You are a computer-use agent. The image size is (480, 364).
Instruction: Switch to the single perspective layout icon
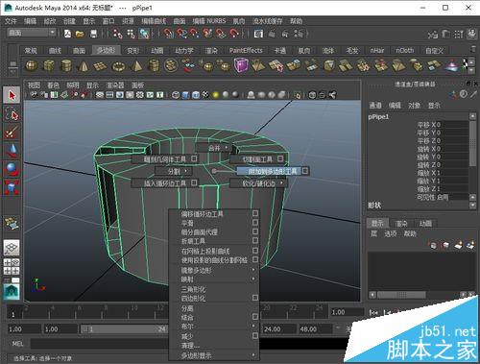tap(12, 247)
